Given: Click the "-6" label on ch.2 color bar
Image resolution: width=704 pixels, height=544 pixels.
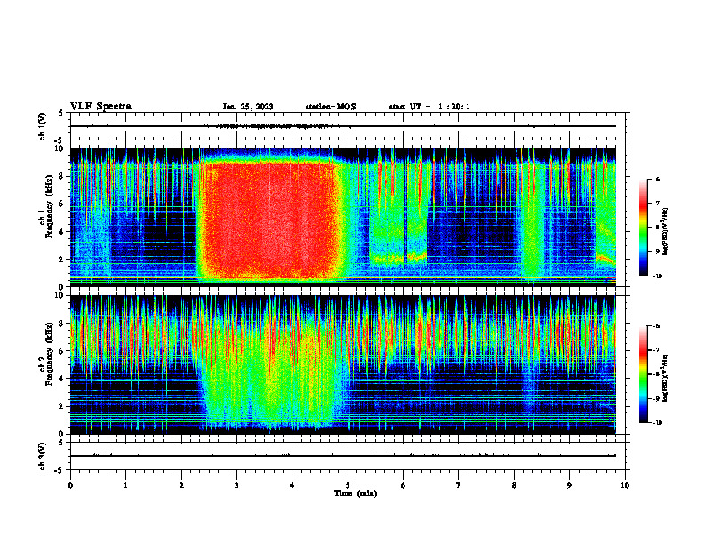Looking at the screenshot, I should tap(656, 326).
